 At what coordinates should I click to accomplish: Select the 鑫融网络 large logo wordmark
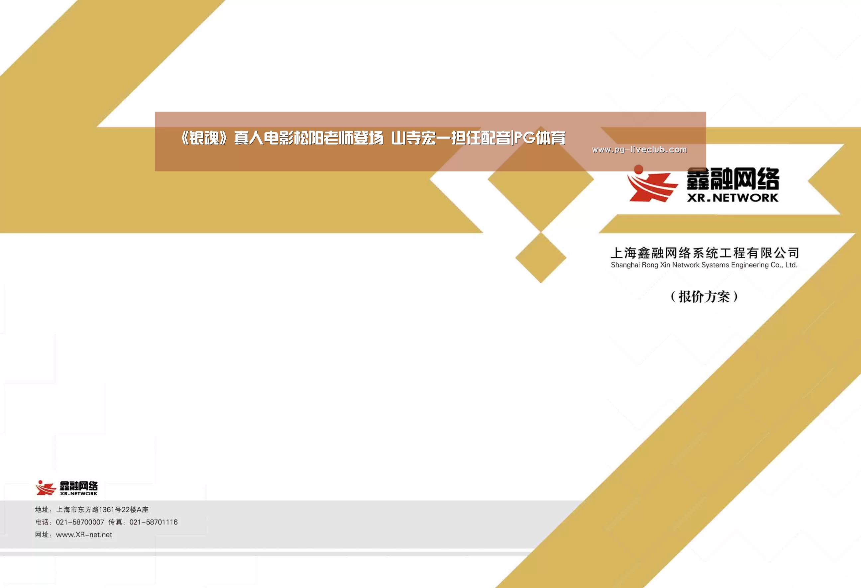click(733, 179)
